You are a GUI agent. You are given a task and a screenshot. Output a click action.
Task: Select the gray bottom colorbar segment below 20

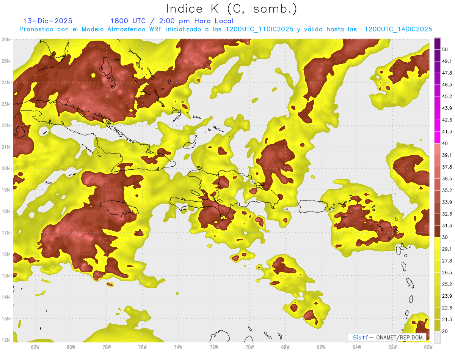(x=437, y=336)
